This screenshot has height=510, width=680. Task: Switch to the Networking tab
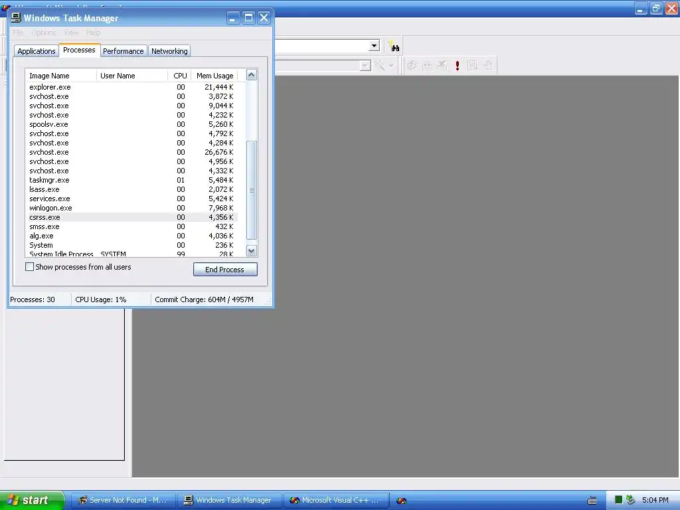coord(169,51)
